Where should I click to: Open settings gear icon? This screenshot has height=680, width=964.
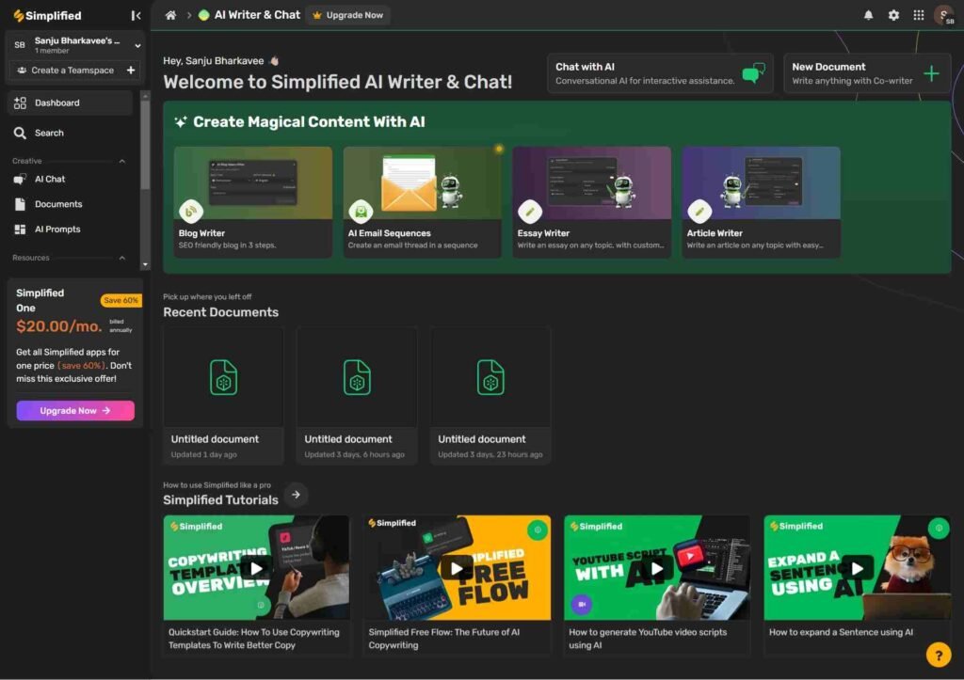(893, 15)
